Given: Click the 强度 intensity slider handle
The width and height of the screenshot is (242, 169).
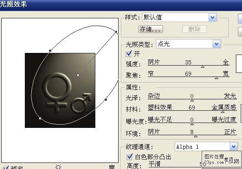Looking at the screenshot, I should (x=202, y=67).
